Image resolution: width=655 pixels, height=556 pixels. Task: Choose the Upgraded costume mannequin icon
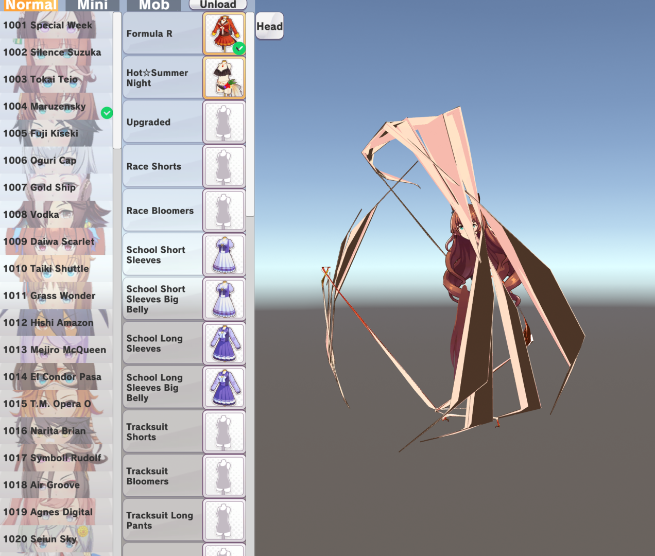click(x=224, y=122)
